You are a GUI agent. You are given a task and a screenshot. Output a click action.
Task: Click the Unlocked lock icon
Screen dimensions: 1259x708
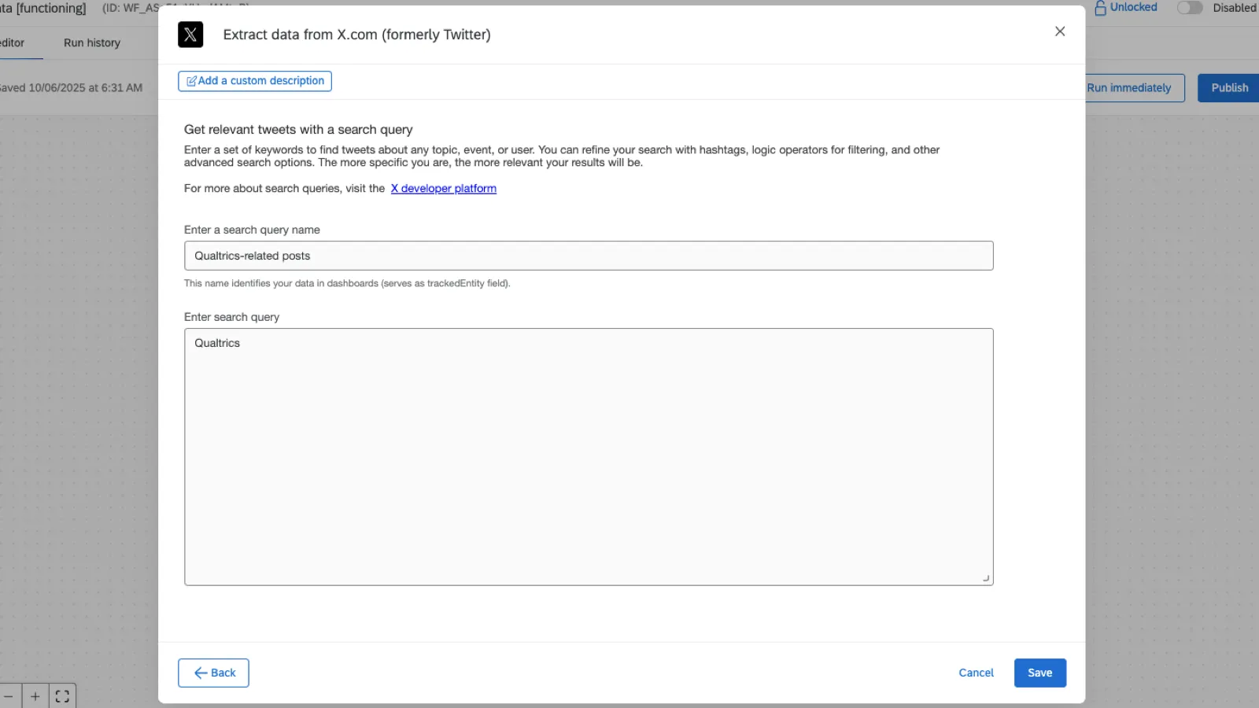(1100, 8)
